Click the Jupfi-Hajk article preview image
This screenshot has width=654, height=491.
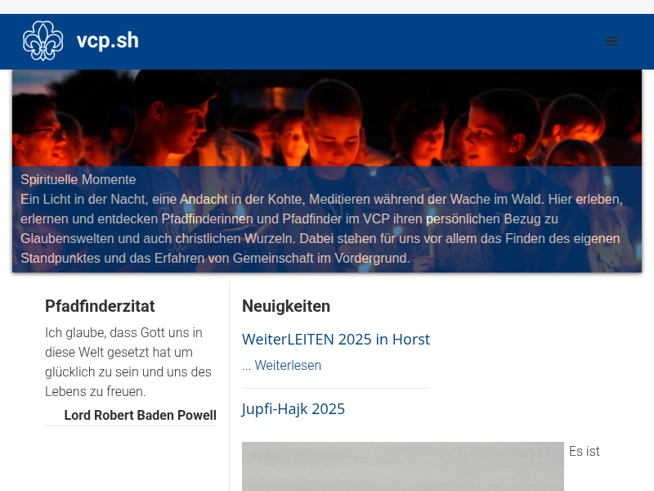402,466
